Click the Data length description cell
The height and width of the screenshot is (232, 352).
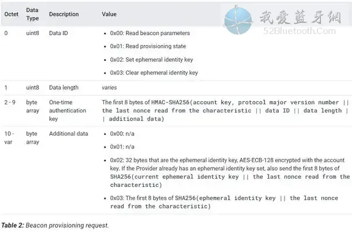(64, 87)
